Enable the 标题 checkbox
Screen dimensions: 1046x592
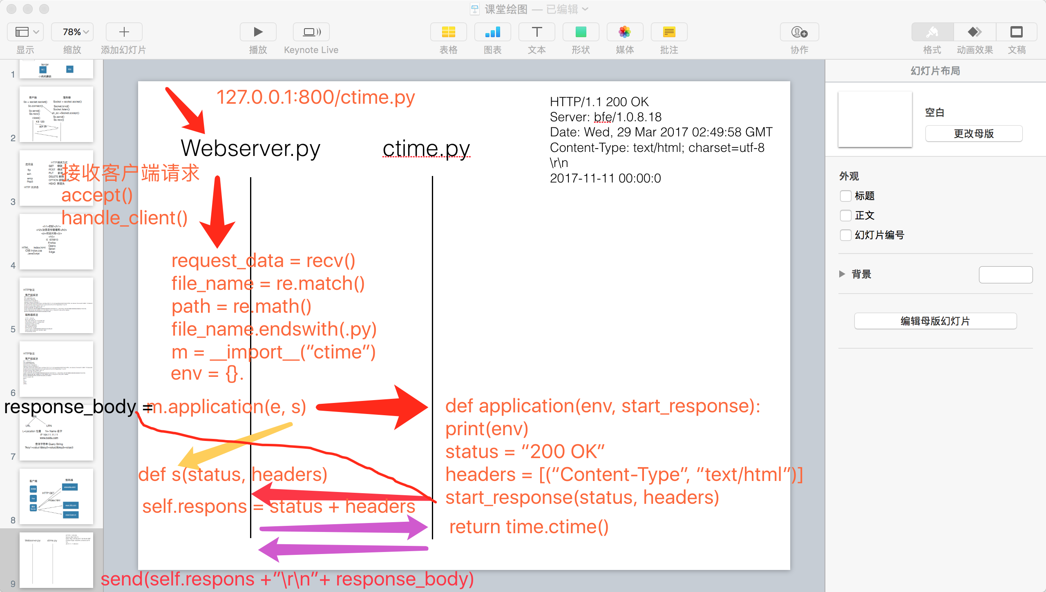(845, 196)
